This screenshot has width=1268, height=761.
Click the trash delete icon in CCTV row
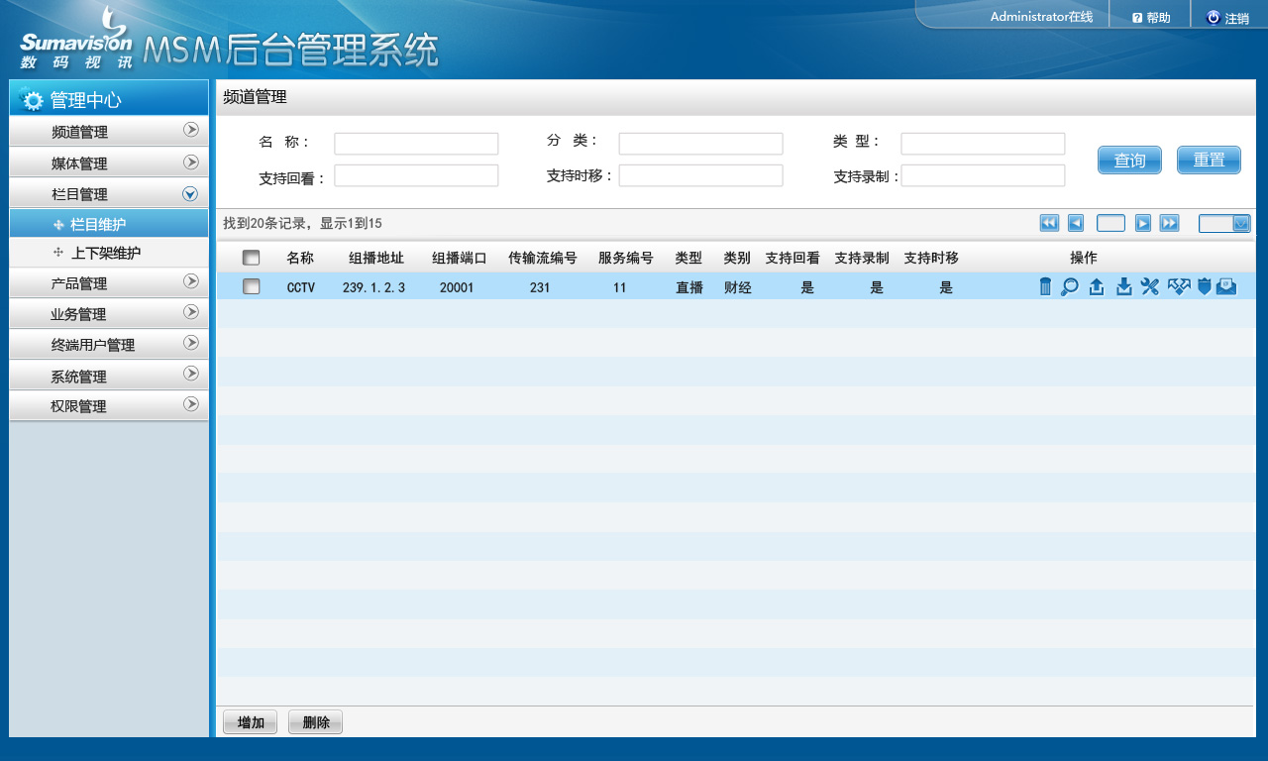(x=1045, y=286)
